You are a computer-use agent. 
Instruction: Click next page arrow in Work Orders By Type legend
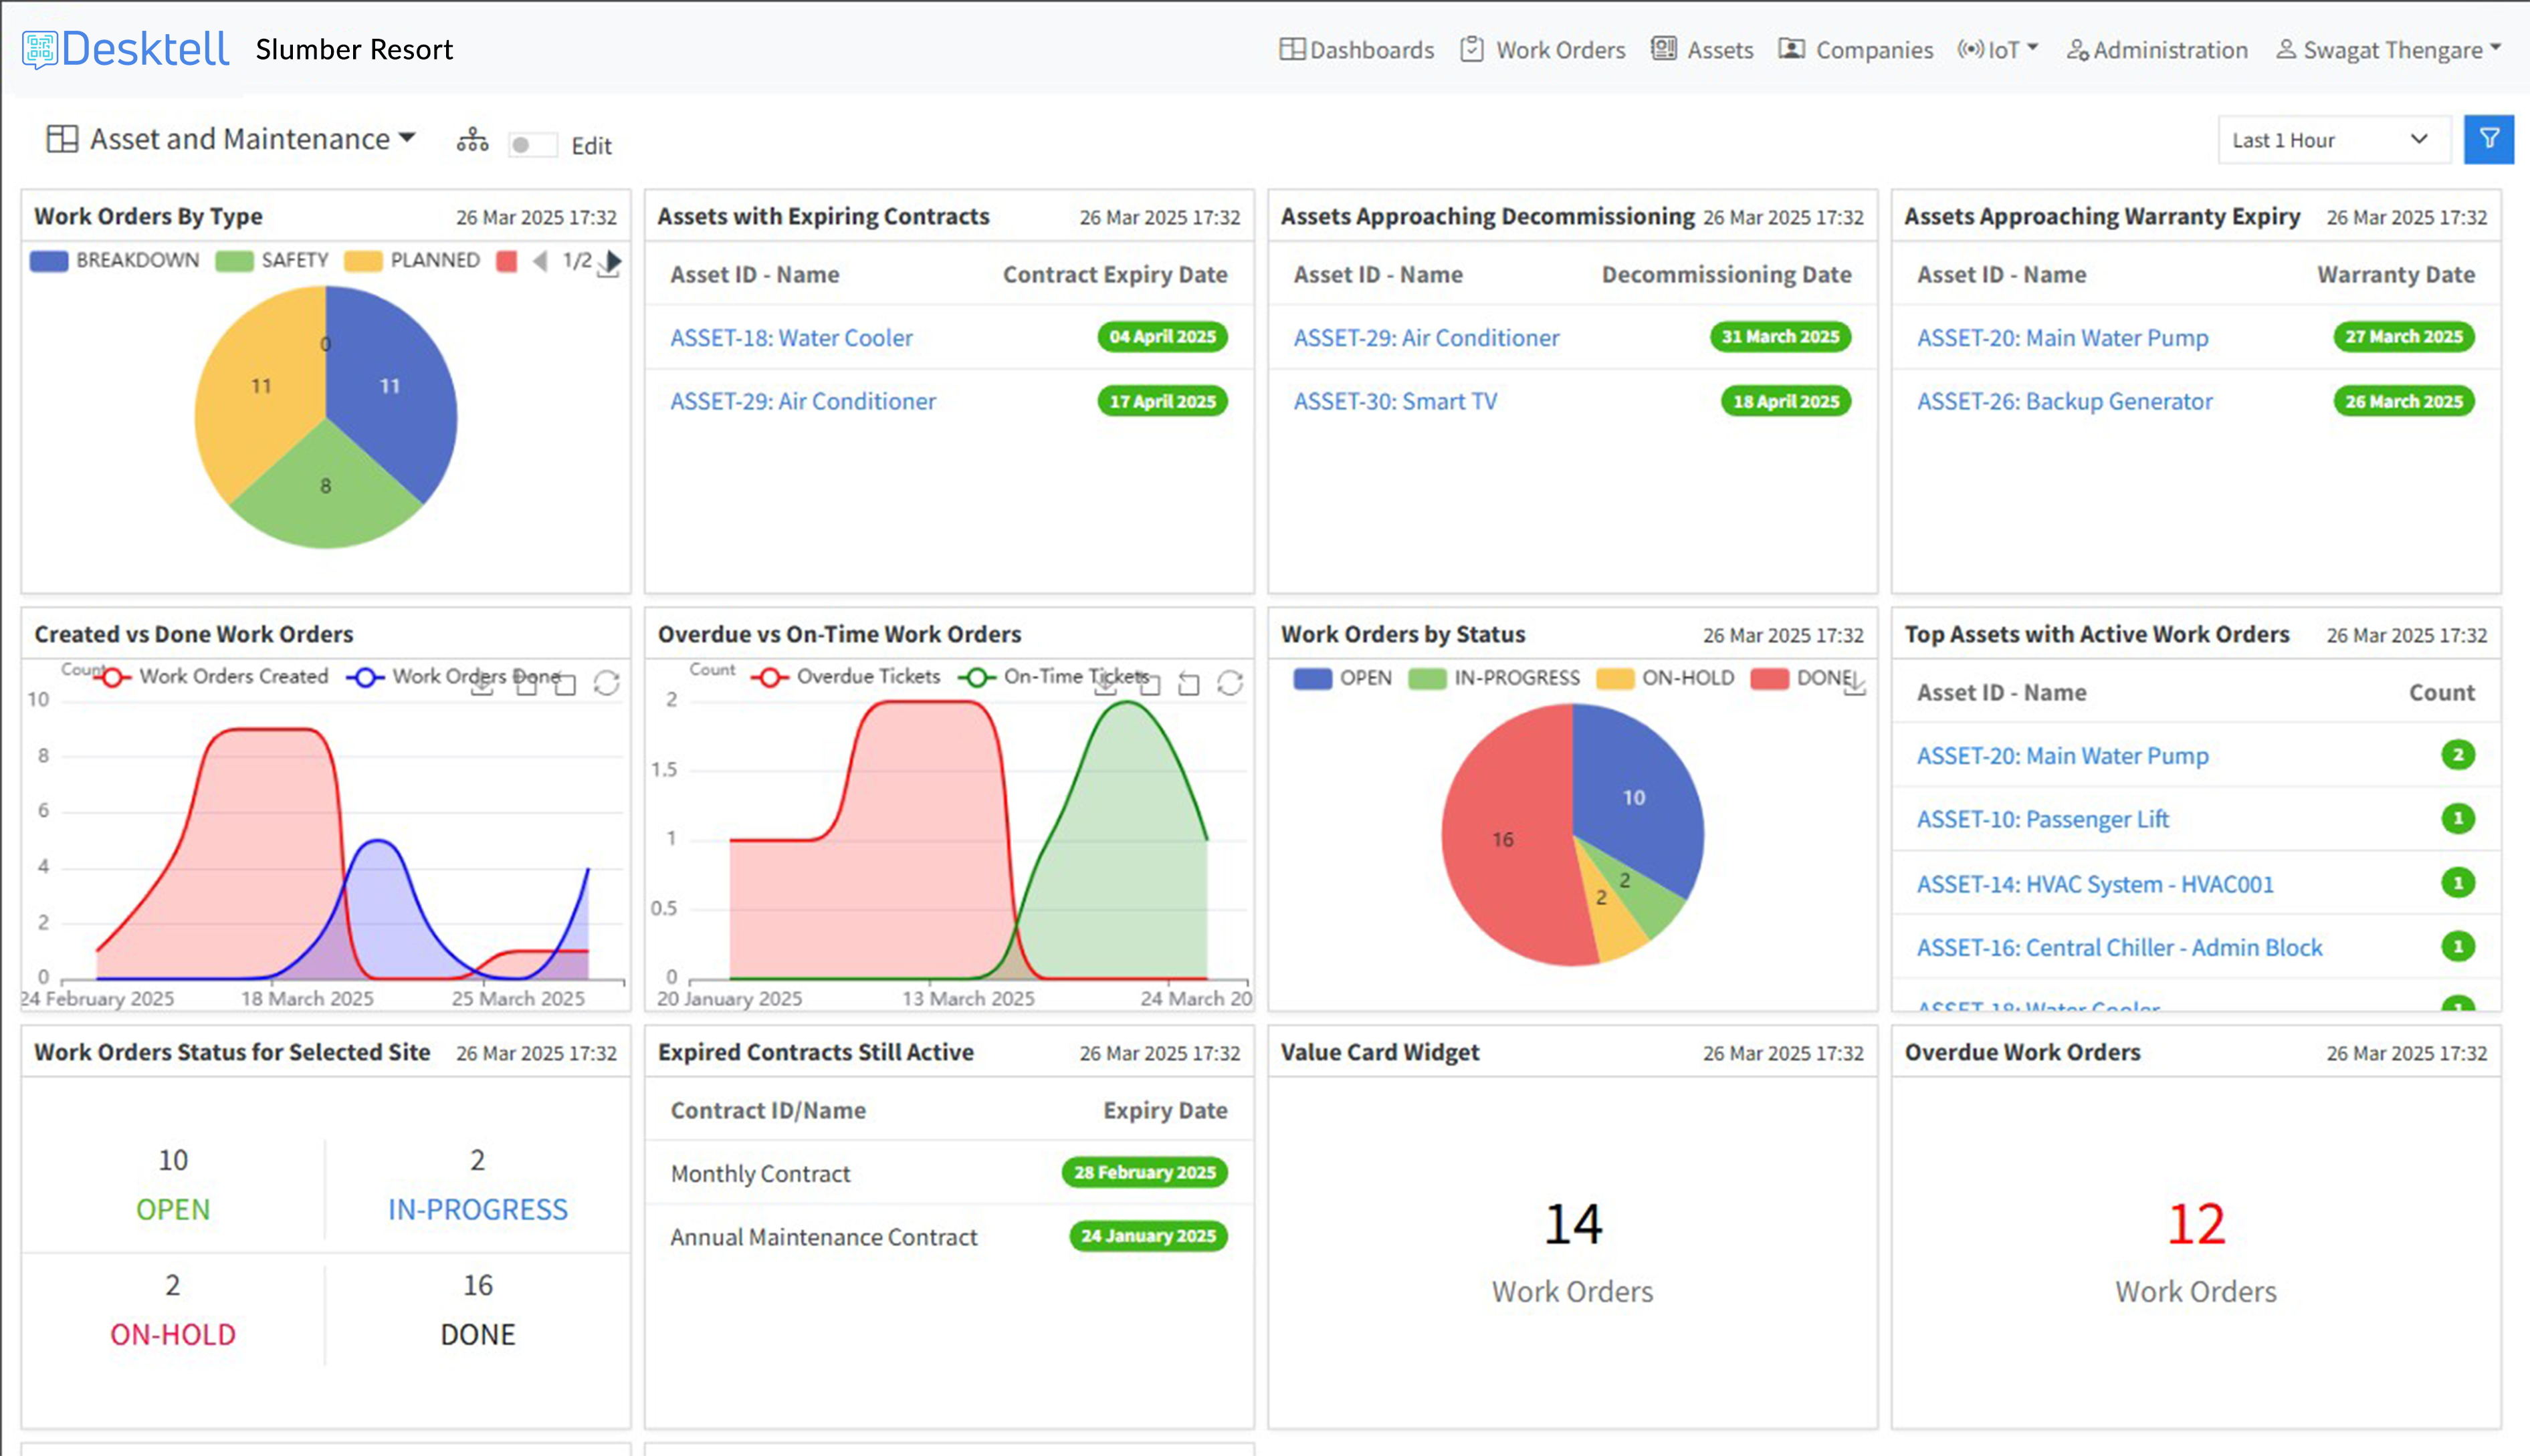tap(615, 259)
